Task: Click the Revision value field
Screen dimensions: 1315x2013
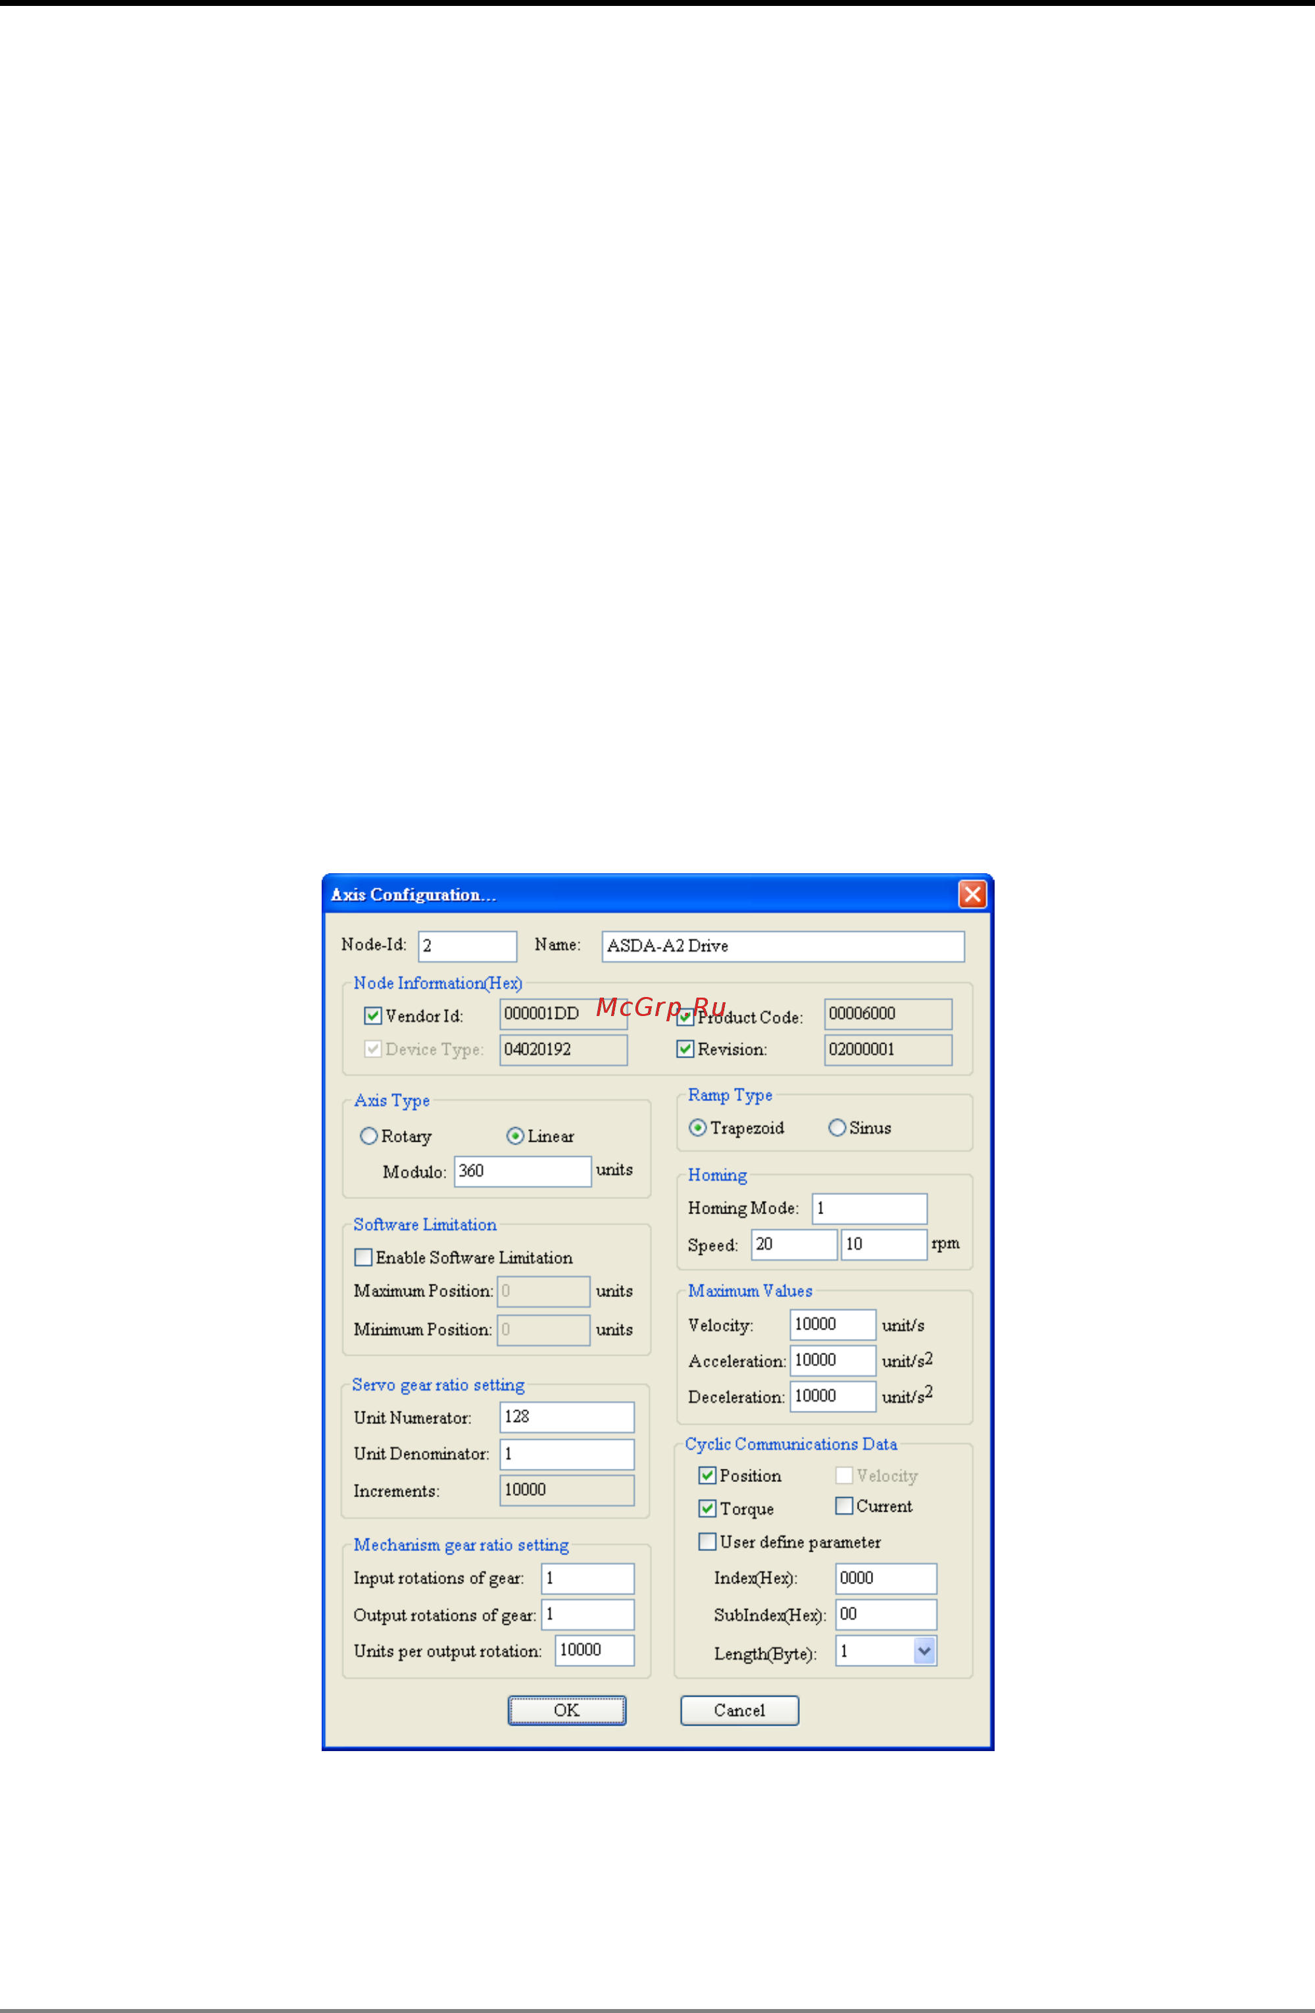Action: [888, 1050]
